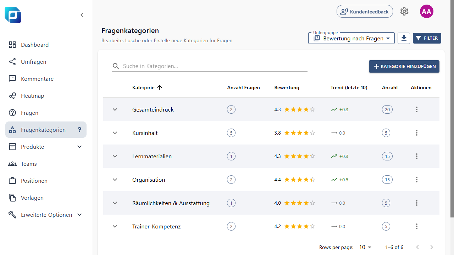This screenshot has height=255, width=454.
Task: Click the download export icon button
Action: click(404, 38)
